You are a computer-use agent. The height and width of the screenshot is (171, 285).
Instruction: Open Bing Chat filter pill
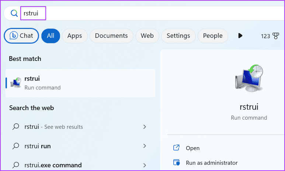coord(21,36)
